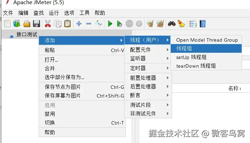Screen dimensions: 250x143
Task: Click the flask icon beside 接口测试
Action: click(x=11, y=35)
